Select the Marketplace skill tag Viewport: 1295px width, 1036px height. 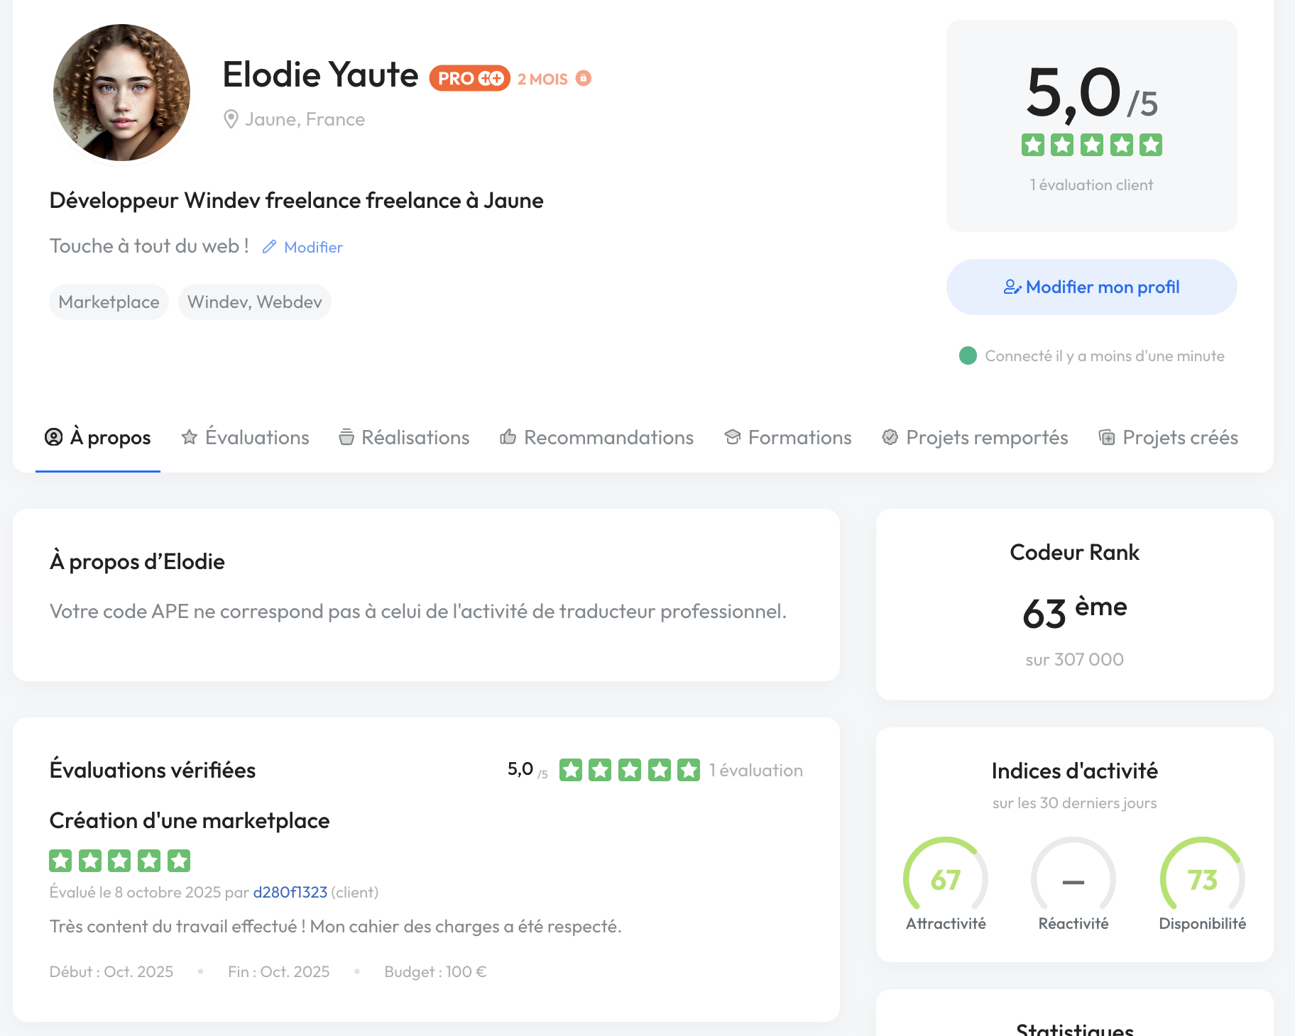click(109, 302)
